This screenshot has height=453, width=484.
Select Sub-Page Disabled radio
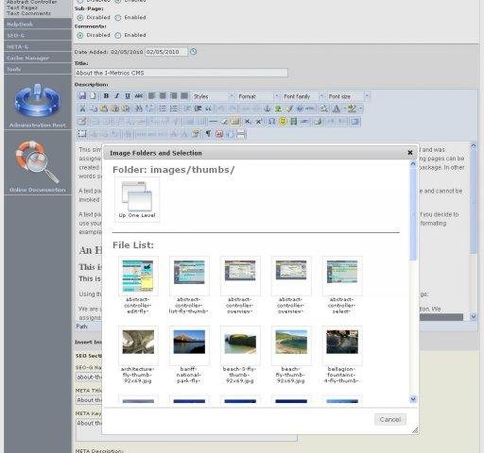[80, 18]
